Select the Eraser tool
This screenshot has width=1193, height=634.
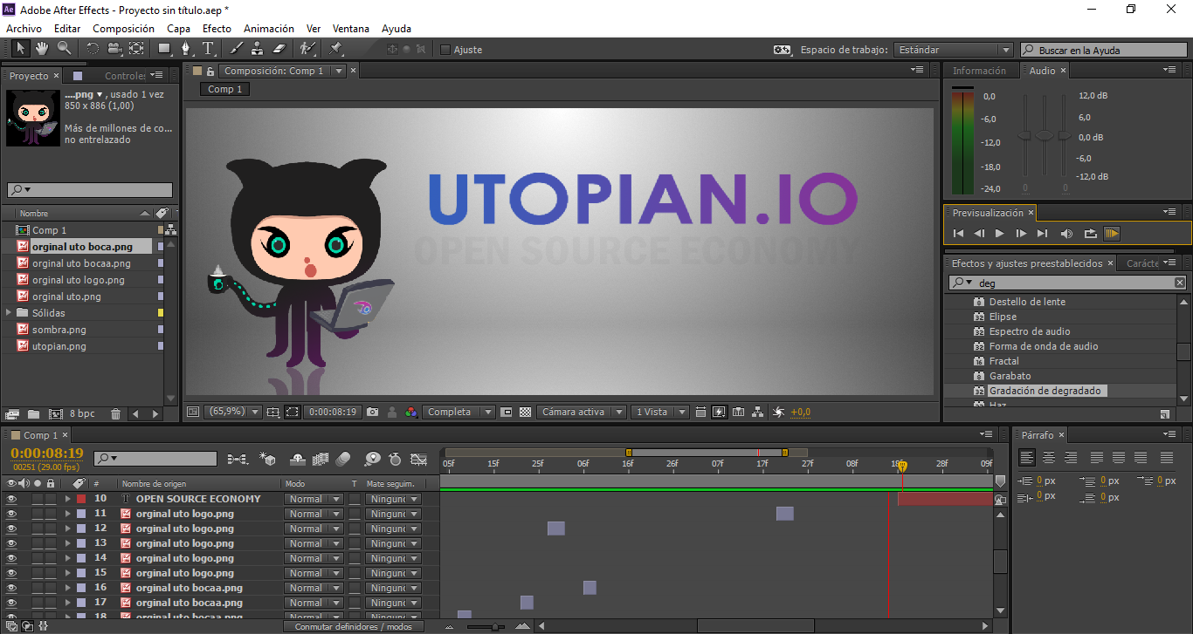point(279,48)
